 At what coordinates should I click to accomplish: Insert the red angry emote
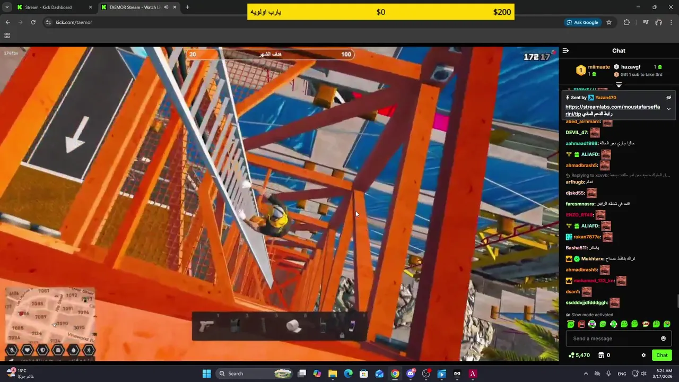(x=581, y=324)
